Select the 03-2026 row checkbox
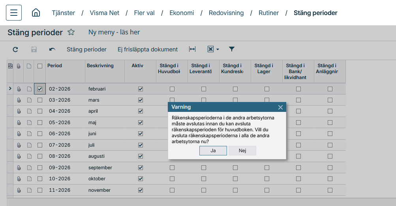The width and height of the screenshot is (396, 206). click(40, 100)
